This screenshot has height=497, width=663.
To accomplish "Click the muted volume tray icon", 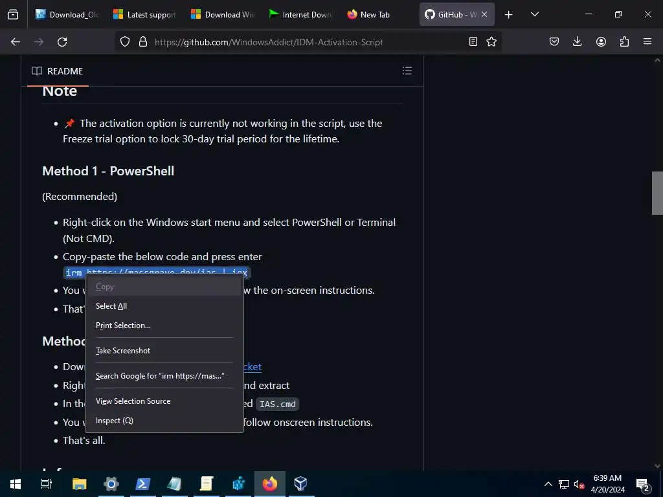I will pos(579,484).
